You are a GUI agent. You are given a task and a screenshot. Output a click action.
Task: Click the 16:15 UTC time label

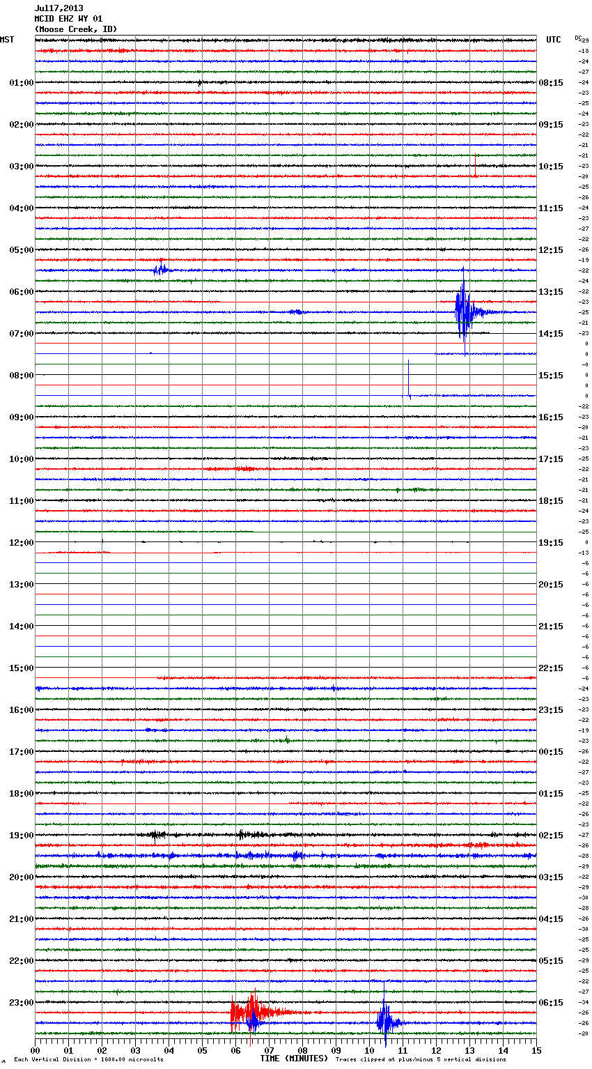pyautogui.click(x=551, y=417)
